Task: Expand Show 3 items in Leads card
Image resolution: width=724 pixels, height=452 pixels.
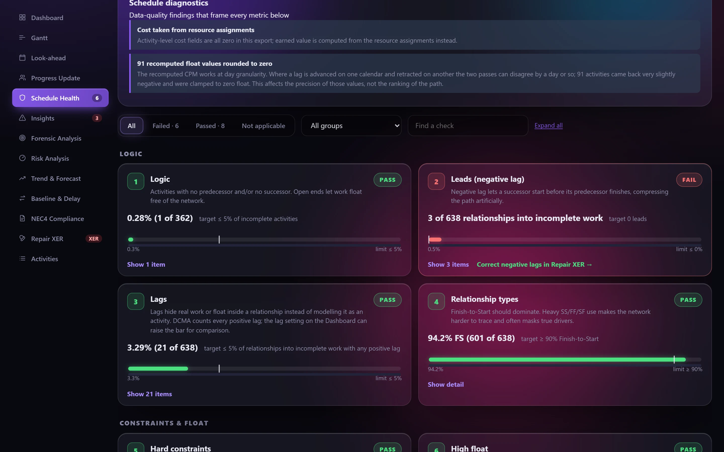Action: [x=448, y=264]
